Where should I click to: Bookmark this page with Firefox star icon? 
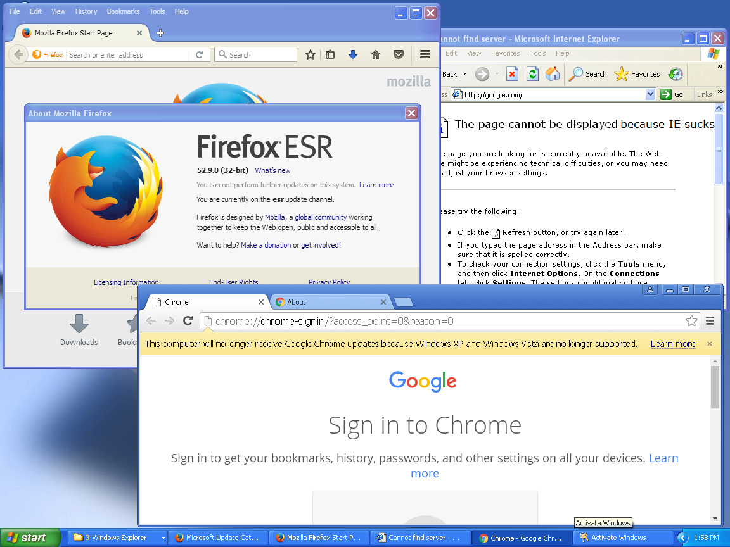point(310,54)
